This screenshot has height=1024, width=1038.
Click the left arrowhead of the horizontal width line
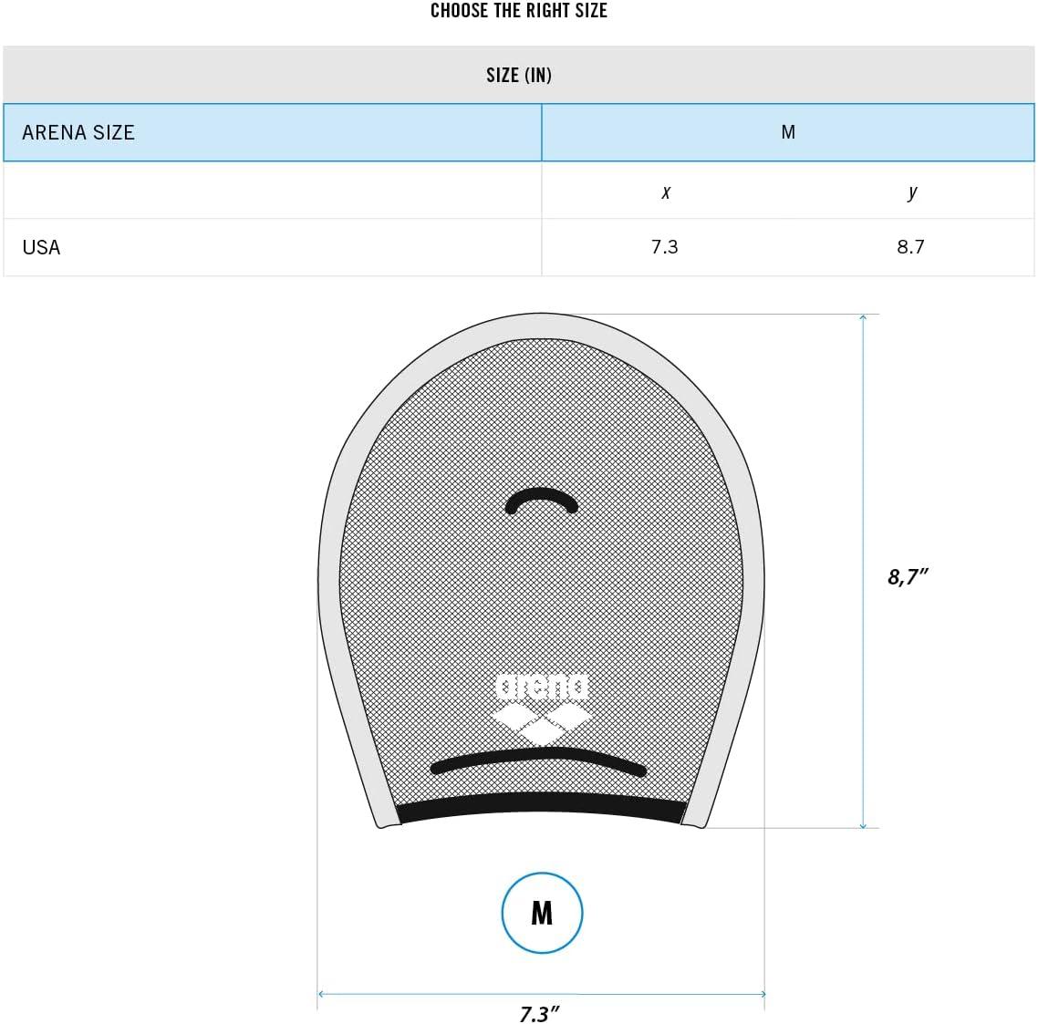321,994
